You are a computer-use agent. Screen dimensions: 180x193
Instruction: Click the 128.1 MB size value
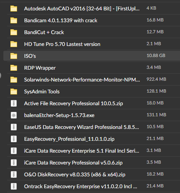pos(156,91)
